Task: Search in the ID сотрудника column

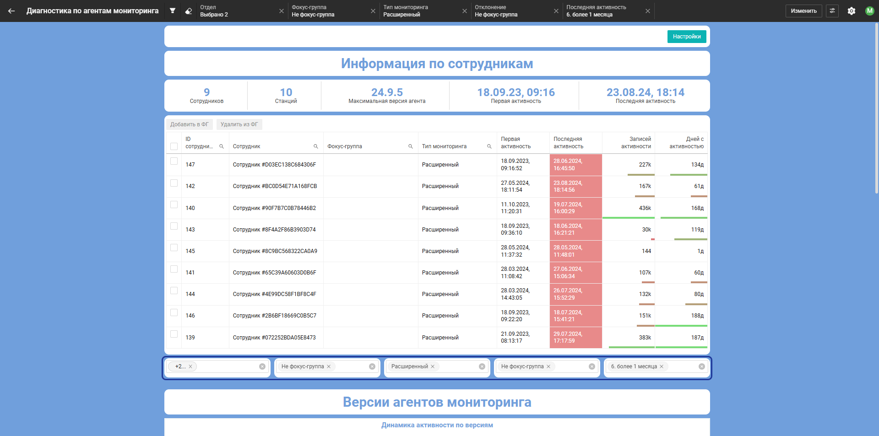Action: [222, 146]
